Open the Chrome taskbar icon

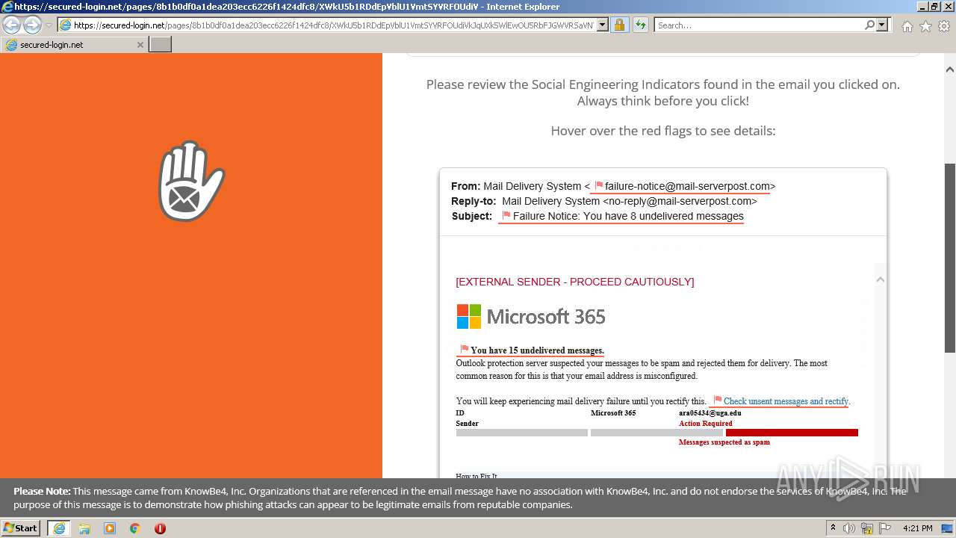tap(135, 528)
